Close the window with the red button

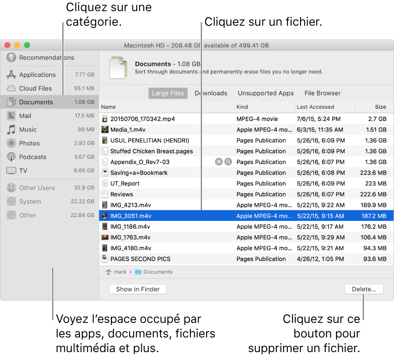click(8, 45)
